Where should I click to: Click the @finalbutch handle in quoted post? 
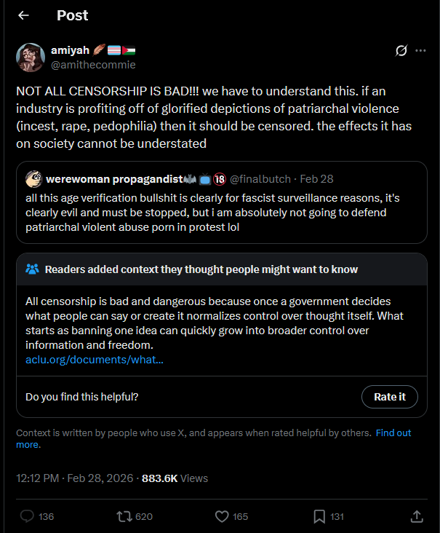[x=260, y=179]
